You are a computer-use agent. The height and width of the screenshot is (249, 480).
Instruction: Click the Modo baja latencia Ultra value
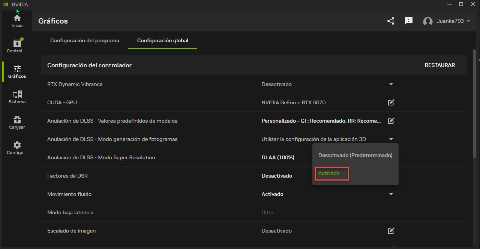pyautogui.click(x=267, y=212)
